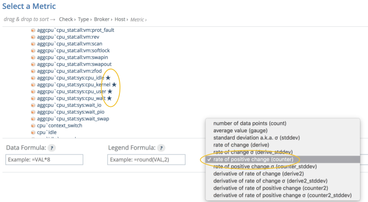The width and height of the screenshot is (368, 202).
Task: Click the metric icon beside cpu_stat:sys:wait_swap
Action: pyautogui.click(x=33, y=119)
